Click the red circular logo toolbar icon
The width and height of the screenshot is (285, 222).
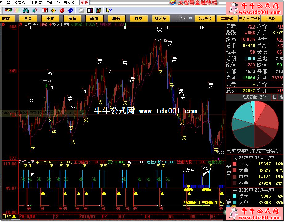(62, 10)
